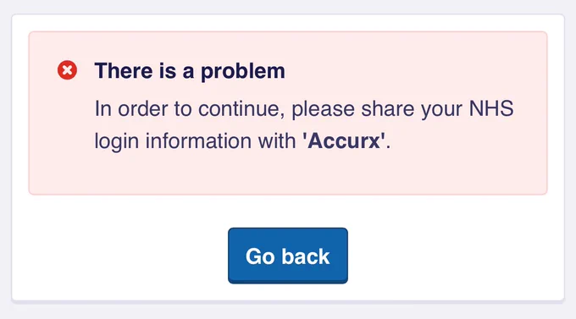Click the bold 'Accurx' text

pyautogui.click(x=343, y=140)
